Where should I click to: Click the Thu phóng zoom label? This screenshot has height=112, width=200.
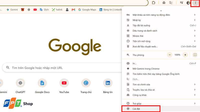138,55
